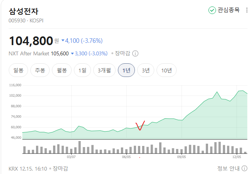Click the 삼성전자 stock name heading
The width and height of the screenshot is (249, 174).
click(x=23, y=11)
